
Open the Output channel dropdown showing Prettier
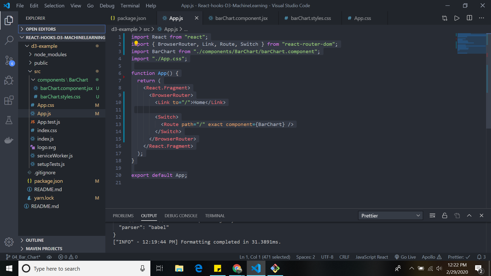tap(390, 215)
